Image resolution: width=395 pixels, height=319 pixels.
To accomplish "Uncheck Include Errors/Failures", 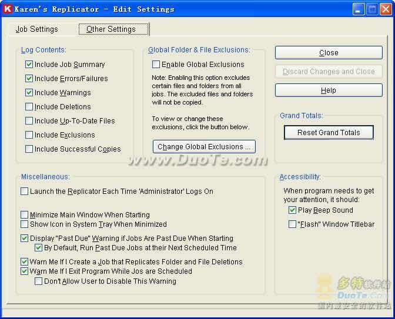I will coord(29,79).
